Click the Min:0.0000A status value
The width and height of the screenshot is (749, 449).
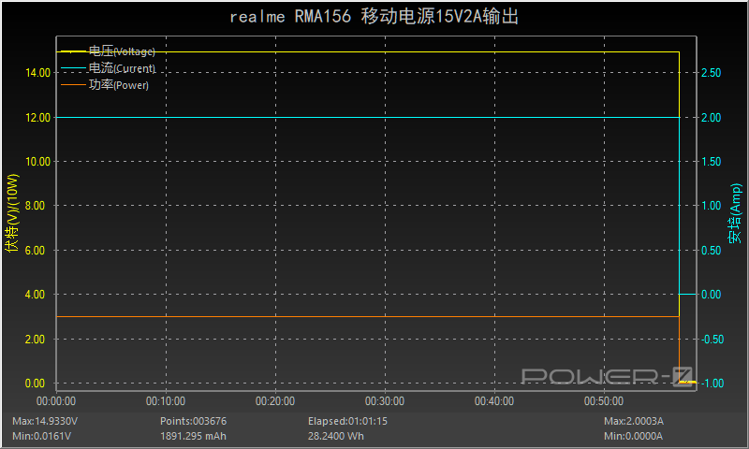pos(634,436)
